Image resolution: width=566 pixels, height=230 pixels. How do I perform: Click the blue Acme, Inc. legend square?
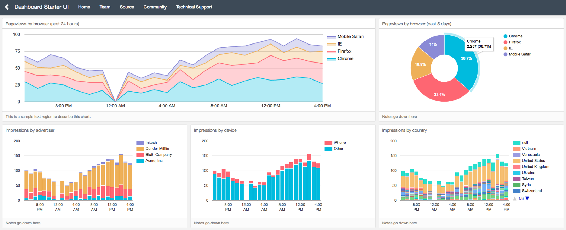(140, 161)
